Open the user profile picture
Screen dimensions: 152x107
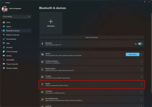click(5, 9)
